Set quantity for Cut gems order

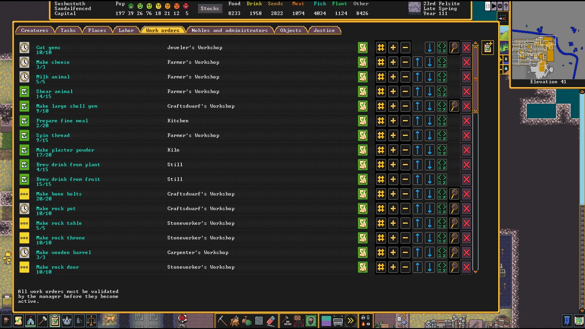pos(381,48)
